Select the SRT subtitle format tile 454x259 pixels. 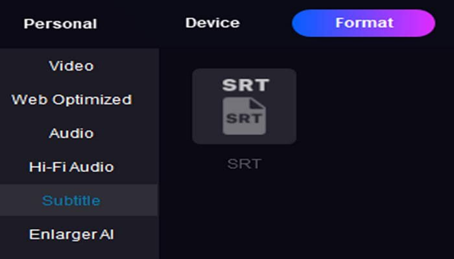point(244,106)
